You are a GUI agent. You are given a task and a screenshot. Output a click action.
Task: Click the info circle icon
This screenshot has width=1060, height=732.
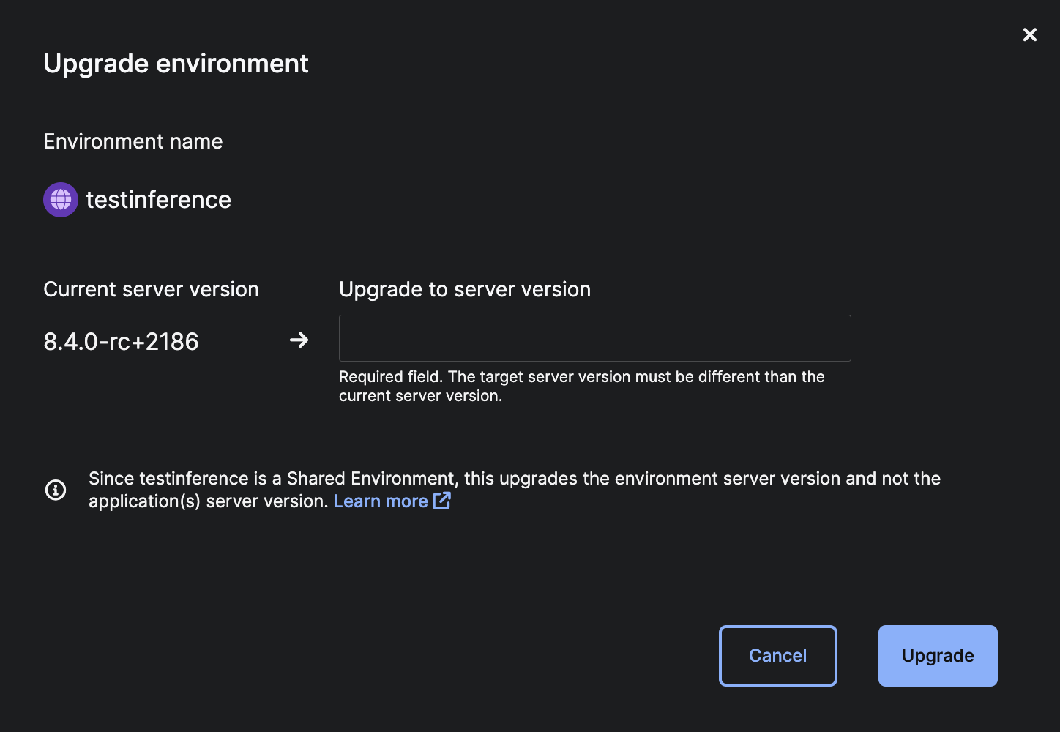click(x=56, y=490)
